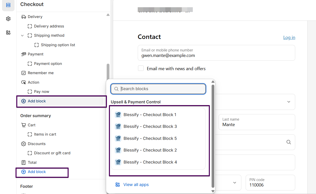Open the country dropdown chevron
Image resolution: width=316 pixels, height=194 pixels.
(288, 102)
